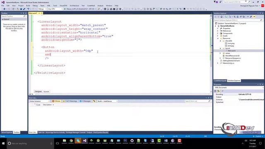This screenshot has width=265, height=149.
Task: Click Home icon in Solution Explorer toolbar
Action: 222,17
